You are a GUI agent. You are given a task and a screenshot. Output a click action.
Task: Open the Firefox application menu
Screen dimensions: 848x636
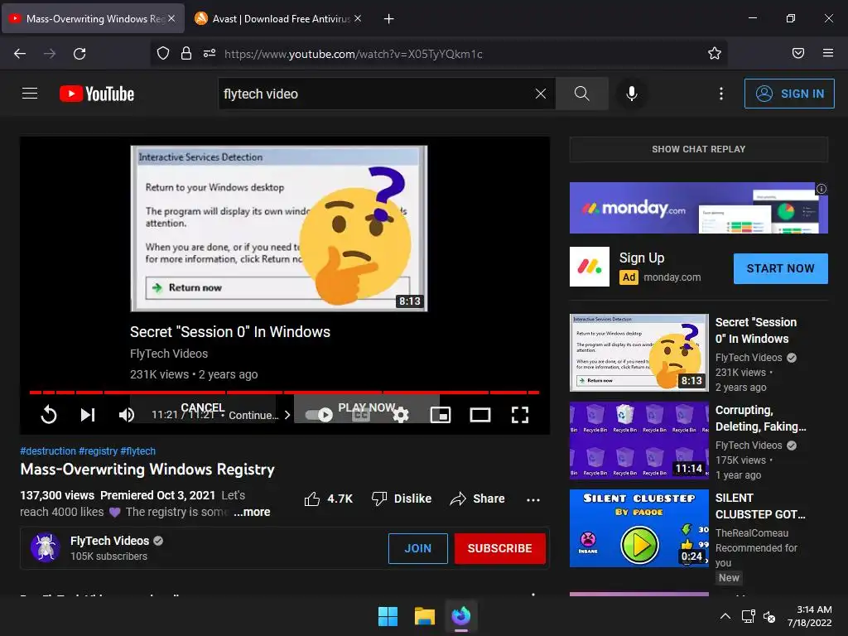tap(828, 53)
